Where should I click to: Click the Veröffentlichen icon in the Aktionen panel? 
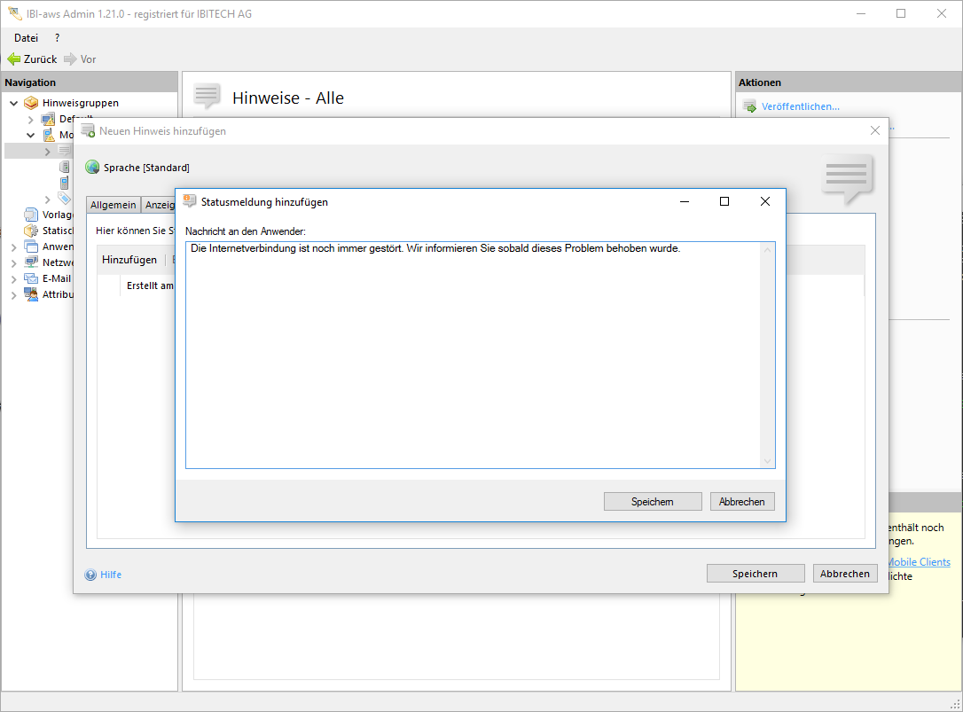748,107
